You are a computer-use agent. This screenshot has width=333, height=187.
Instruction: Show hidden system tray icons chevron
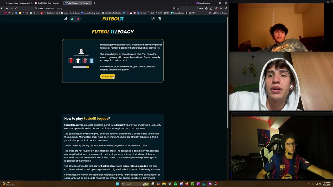(x=309, y=184)
